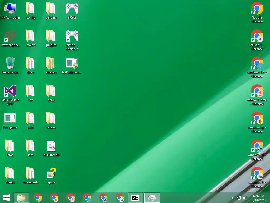Open windows xp - Chrome shortcut
This screenshot has width=270, height=203.
257,122
